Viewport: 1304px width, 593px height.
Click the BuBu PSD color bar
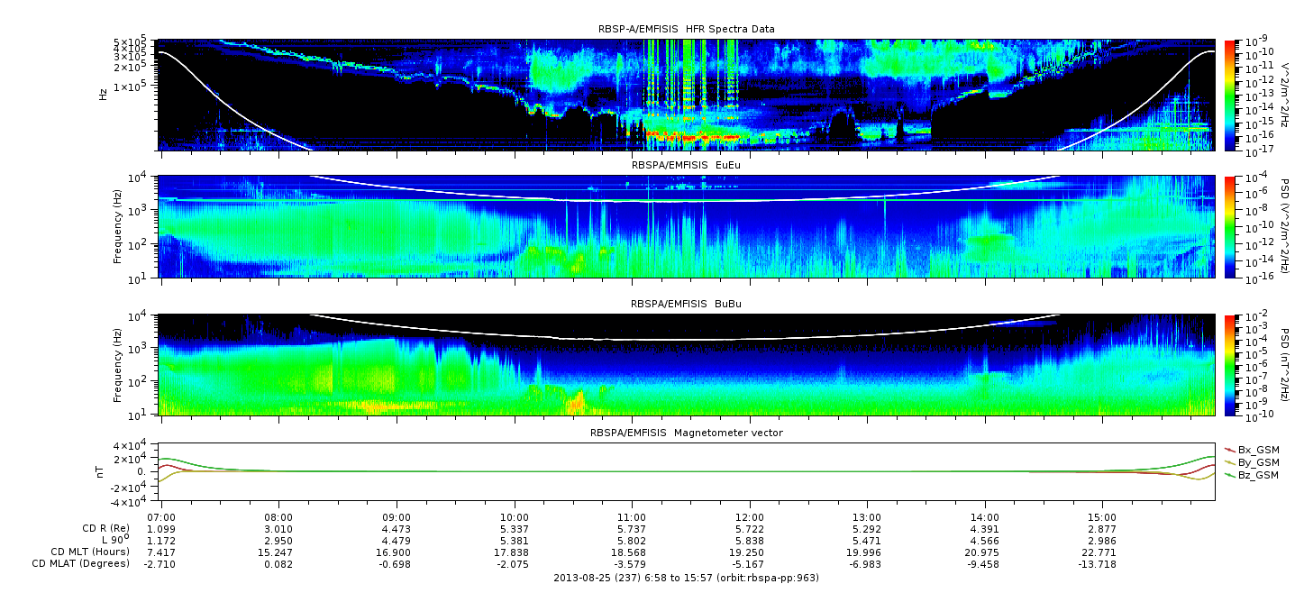pos(1230,364)
